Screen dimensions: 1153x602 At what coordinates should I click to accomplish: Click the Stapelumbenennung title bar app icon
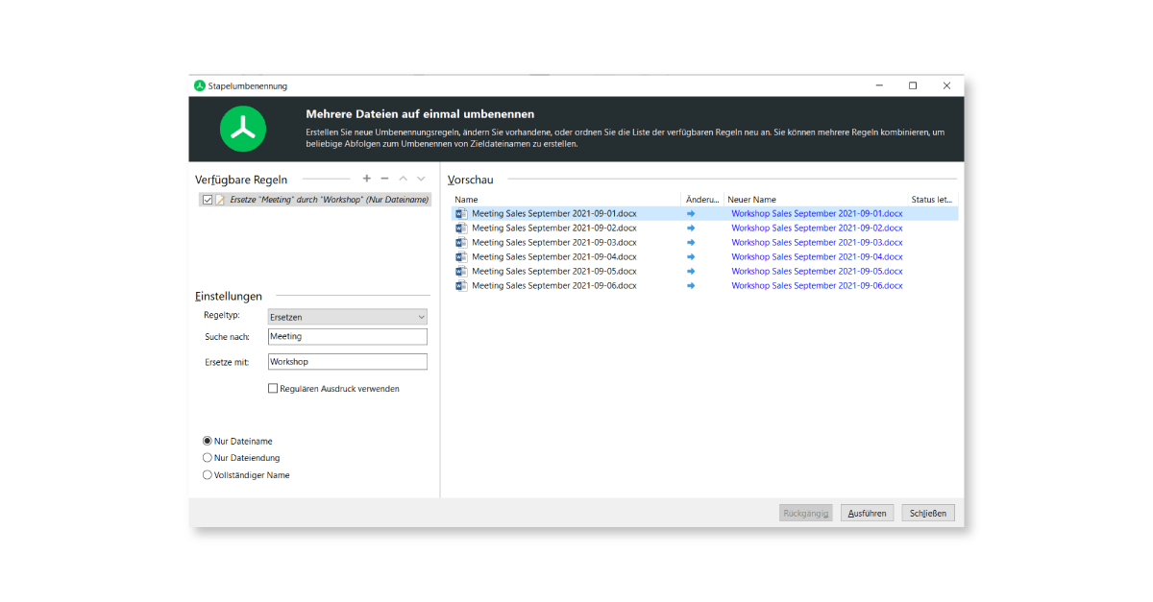click(200, 85)
